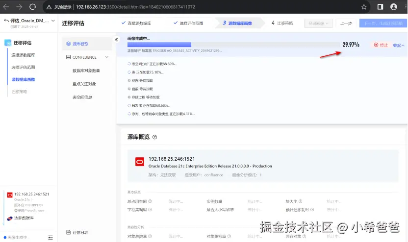The height and width of the screenshot is (242, 408).
Task: Click the 函数 等待加载 status row
Action: (x=140, y=89)
